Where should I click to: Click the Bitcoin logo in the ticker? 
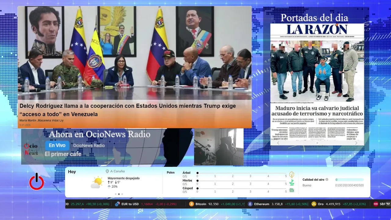click(x=192, y=204)
